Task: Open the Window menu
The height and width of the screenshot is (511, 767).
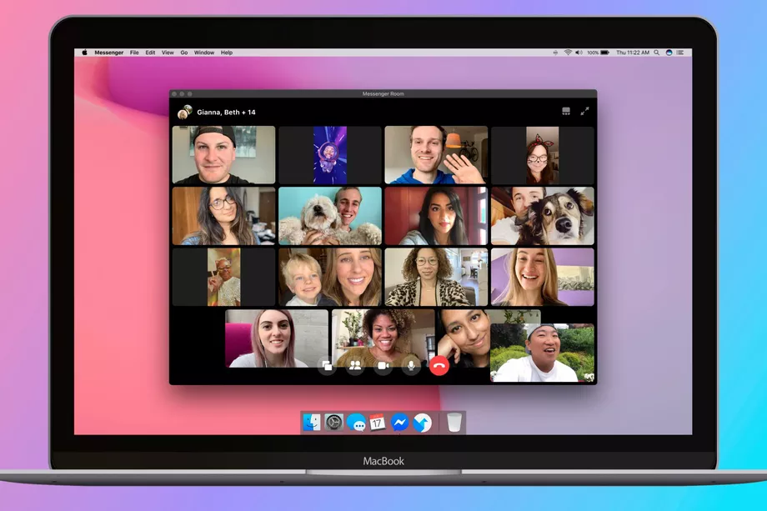Action: (204, 53)
